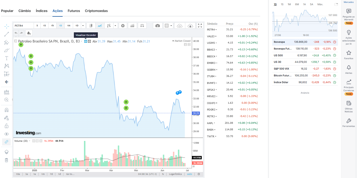Screen dimensions: 357x178
Task: Open chart settings gear in top toolbar
Action: pos(123,26)
